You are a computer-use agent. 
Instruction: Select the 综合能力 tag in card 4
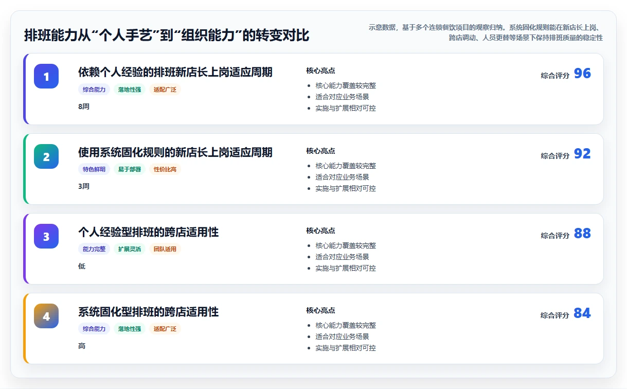94,329
